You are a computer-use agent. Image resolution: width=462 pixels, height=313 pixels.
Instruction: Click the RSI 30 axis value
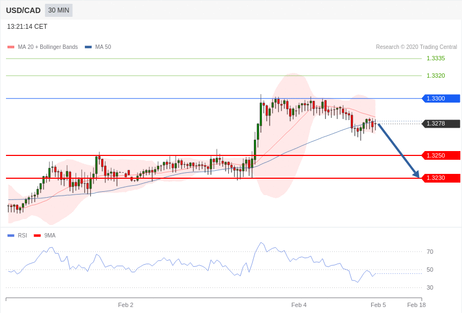[x=430, y=287]
